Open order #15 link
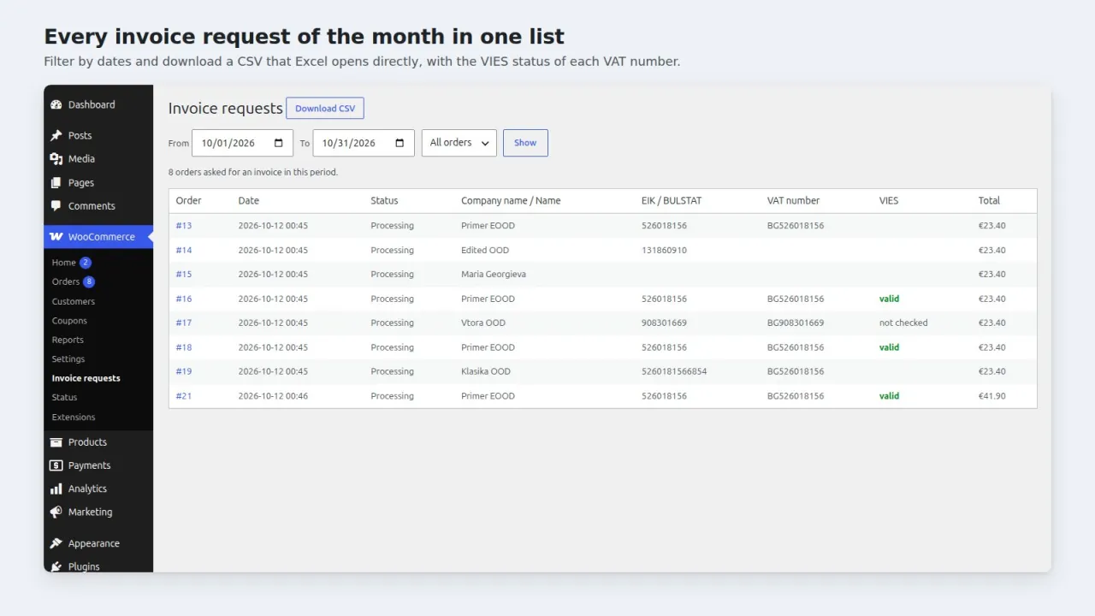The image size is (1095, 616). [x=184, y=275]
